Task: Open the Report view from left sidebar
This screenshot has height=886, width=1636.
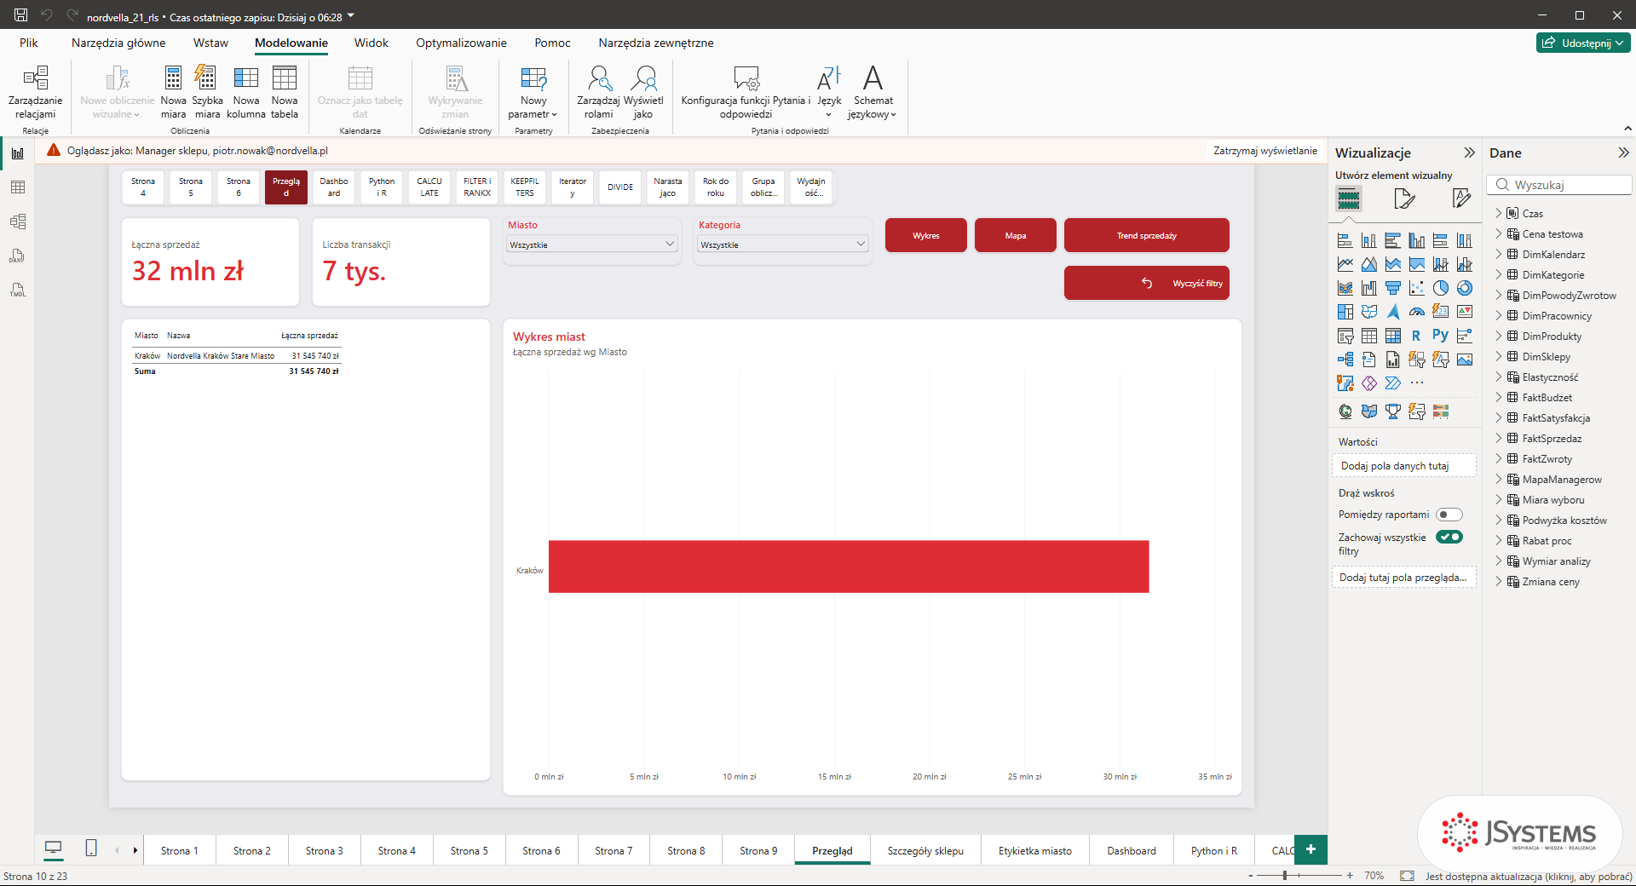Action: pos(18,153)
